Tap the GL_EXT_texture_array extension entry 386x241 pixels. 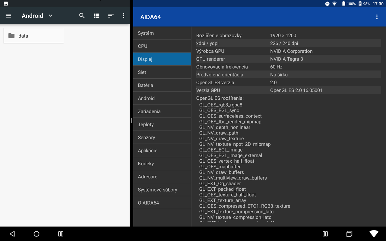[x=223, y=200]
